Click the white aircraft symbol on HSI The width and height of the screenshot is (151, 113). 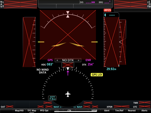point(68,94)
